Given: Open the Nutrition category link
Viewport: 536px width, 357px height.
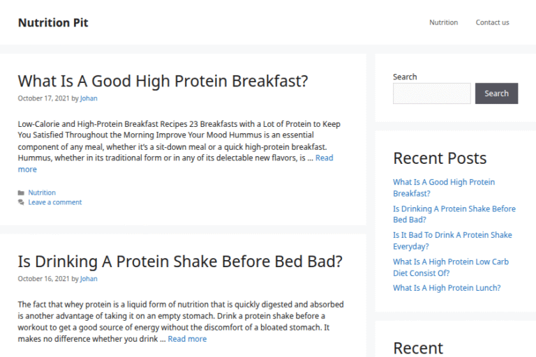Looking at the screenshot, I should point(42,192).
